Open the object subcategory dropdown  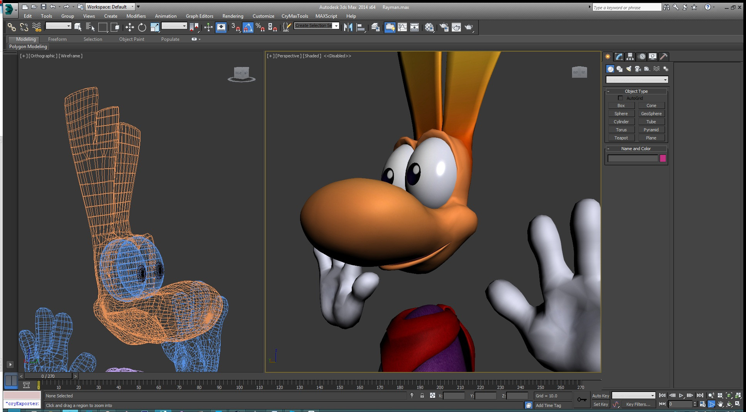coord(637,80)
